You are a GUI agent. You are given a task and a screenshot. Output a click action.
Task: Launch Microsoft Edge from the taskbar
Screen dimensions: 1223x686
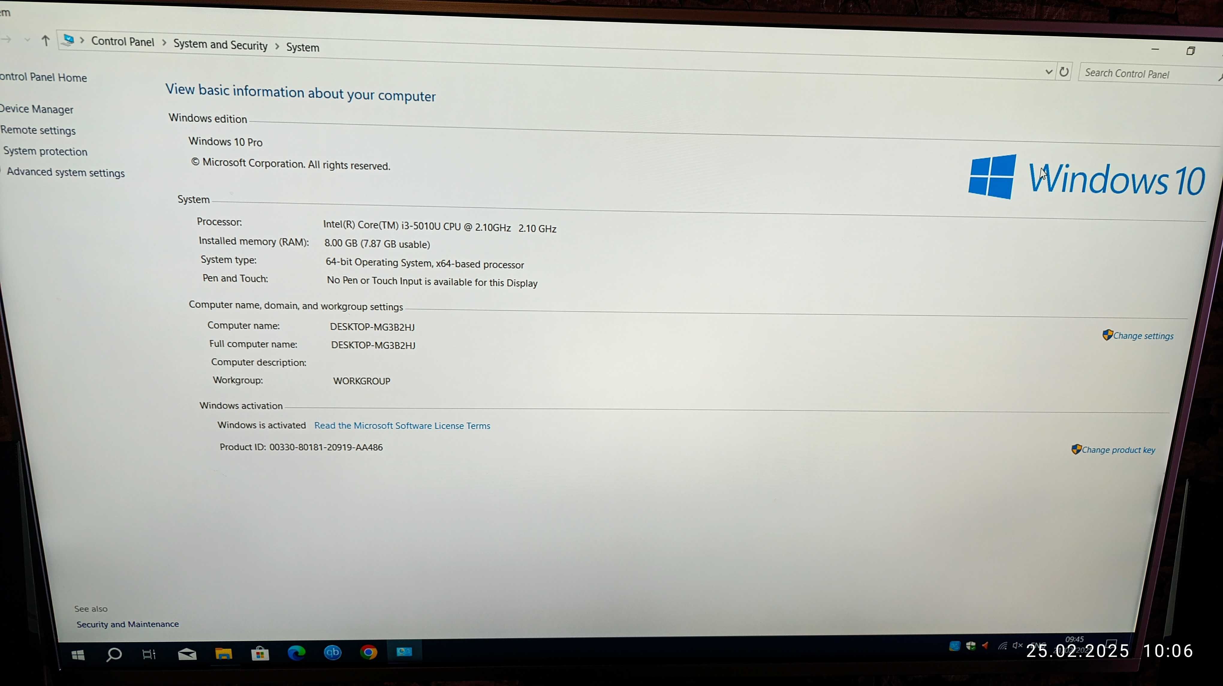296,653
